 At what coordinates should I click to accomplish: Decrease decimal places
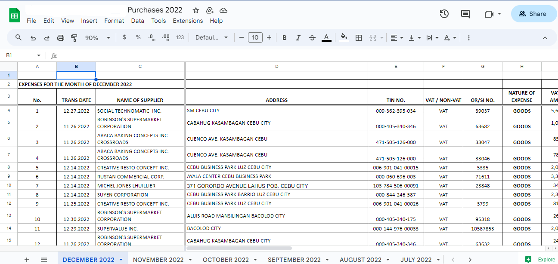point(152,37)
